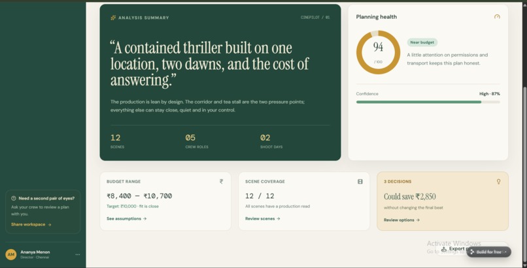Open Review options link
The width and height of the screenshot is (527, 268).
click(401, 220)
